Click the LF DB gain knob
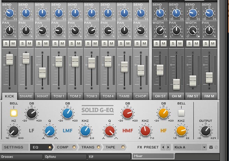The height and width of the screenshot is (161, 229). (31, 113)
